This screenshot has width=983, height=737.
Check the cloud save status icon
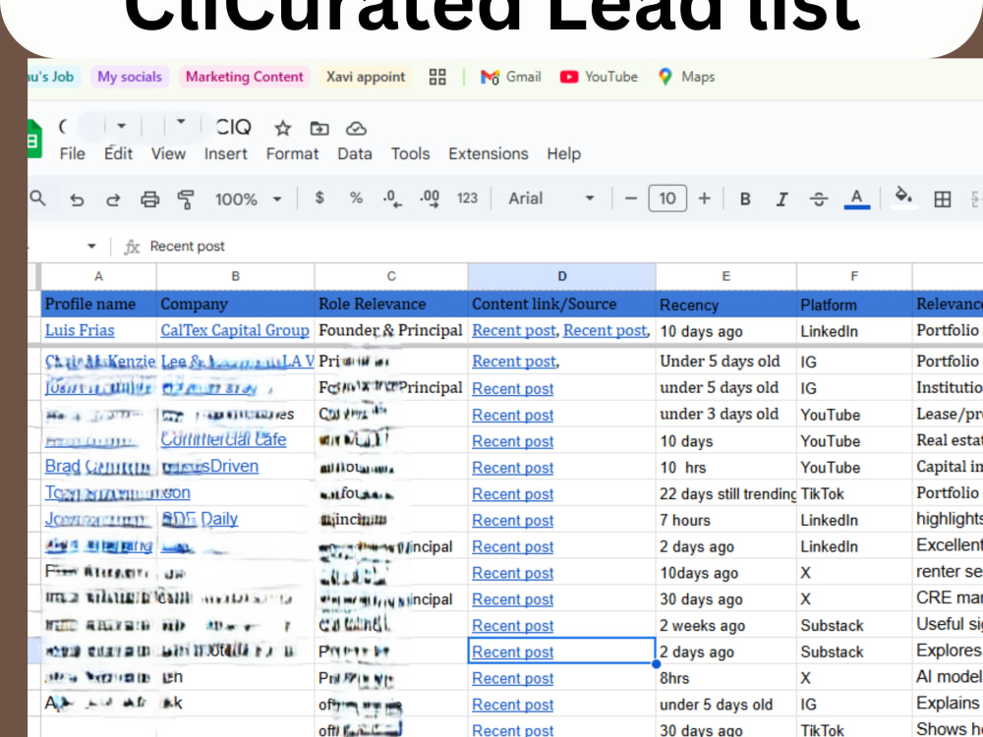(356, 129)
